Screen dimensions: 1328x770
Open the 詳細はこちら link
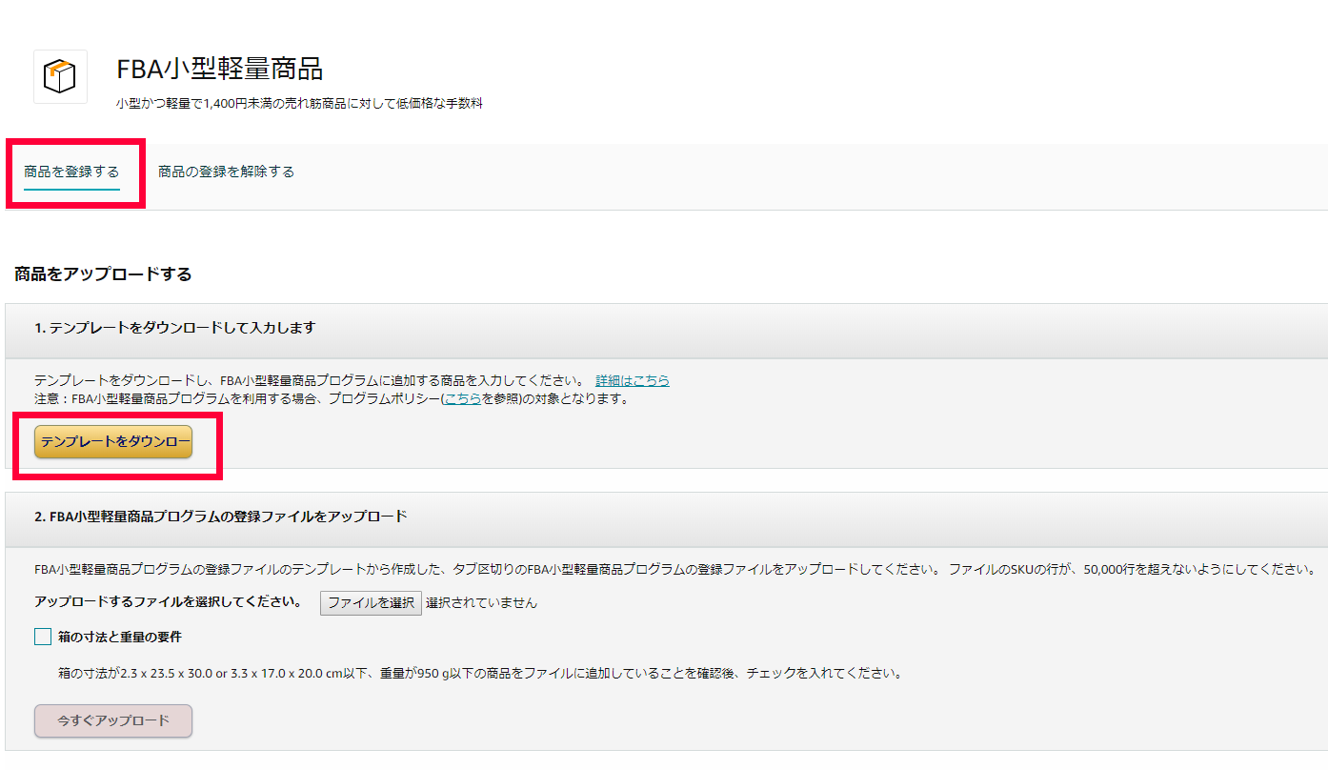633,380
